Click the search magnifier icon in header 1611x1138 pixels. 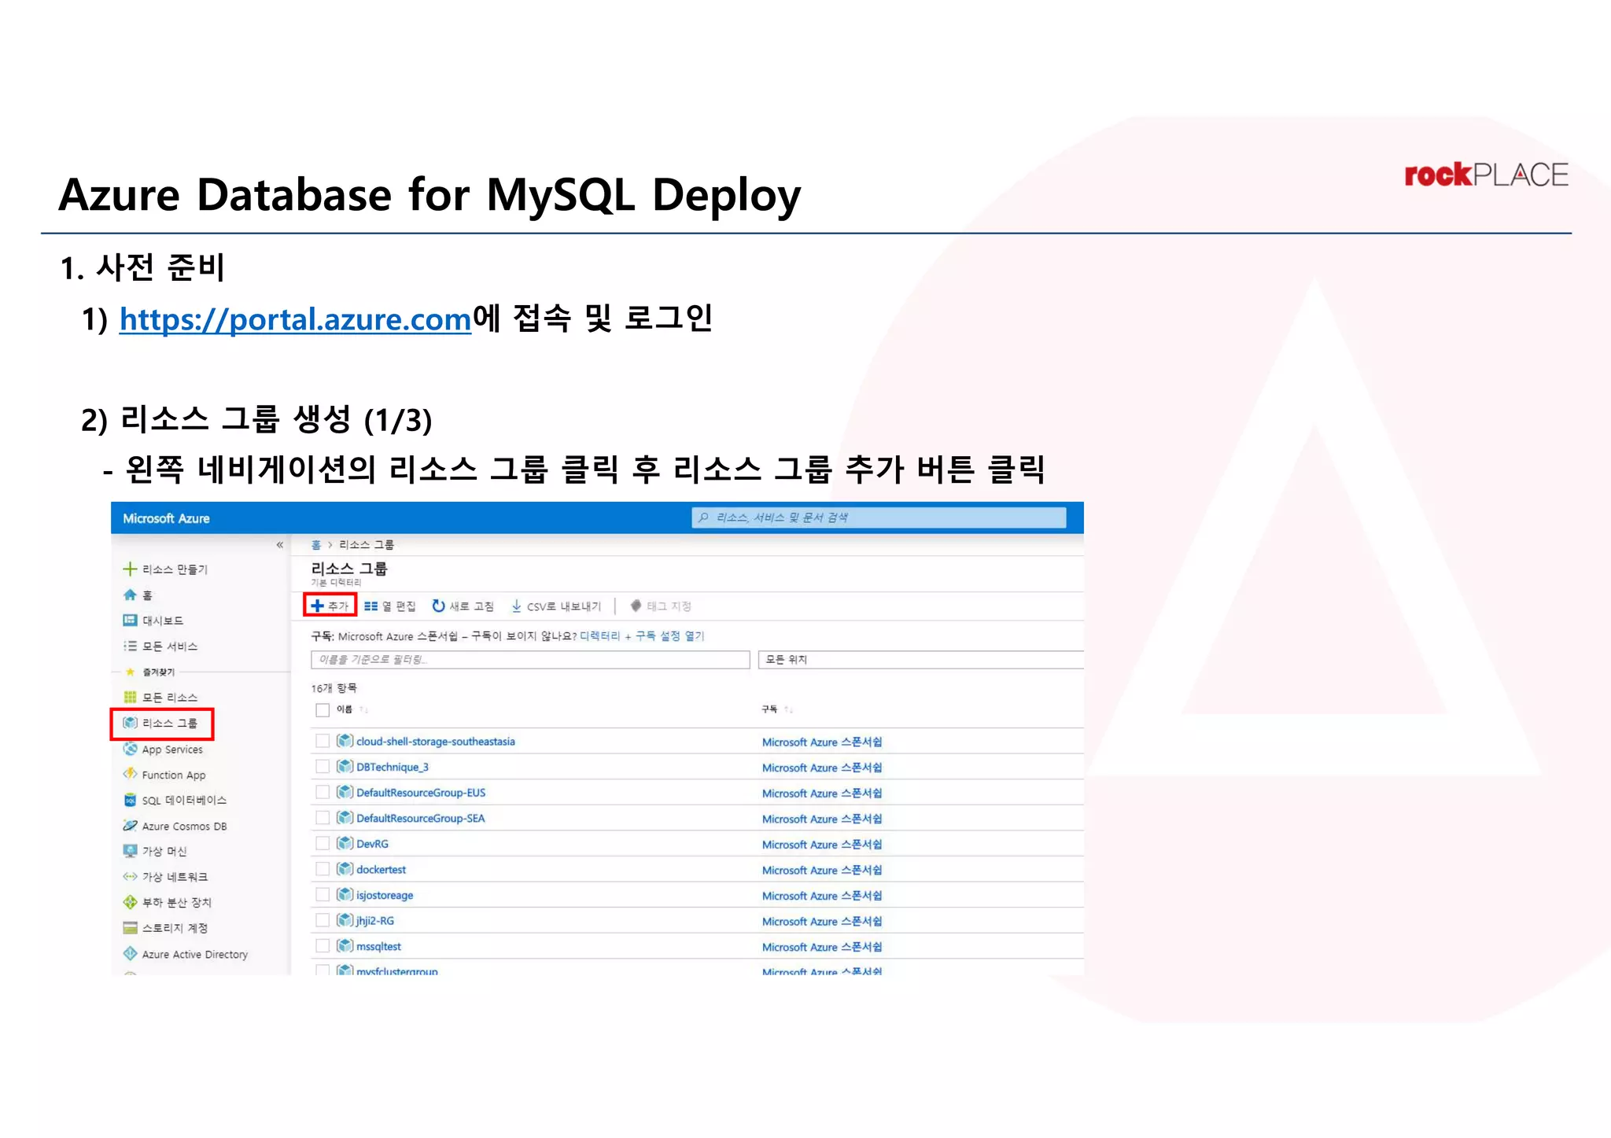point(703,517)
